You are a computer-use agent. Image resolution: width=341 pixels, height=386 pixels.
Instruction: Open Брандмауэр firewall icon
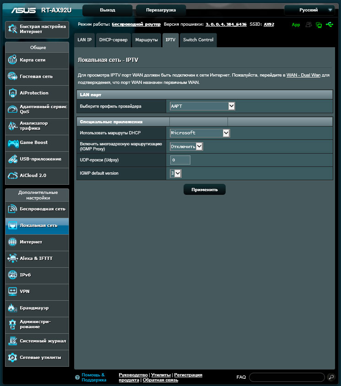(x=12, y=308)
